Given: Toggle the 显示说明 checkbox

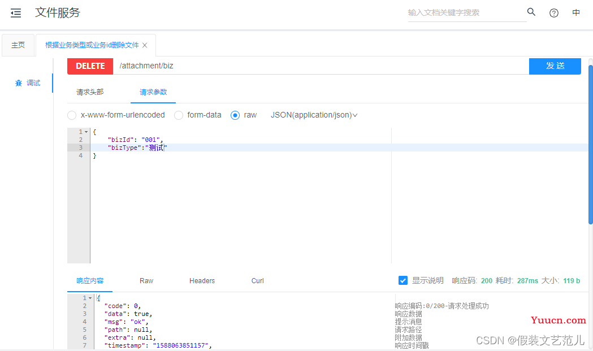Looking at the screenshot, I should tap(402, 281).
